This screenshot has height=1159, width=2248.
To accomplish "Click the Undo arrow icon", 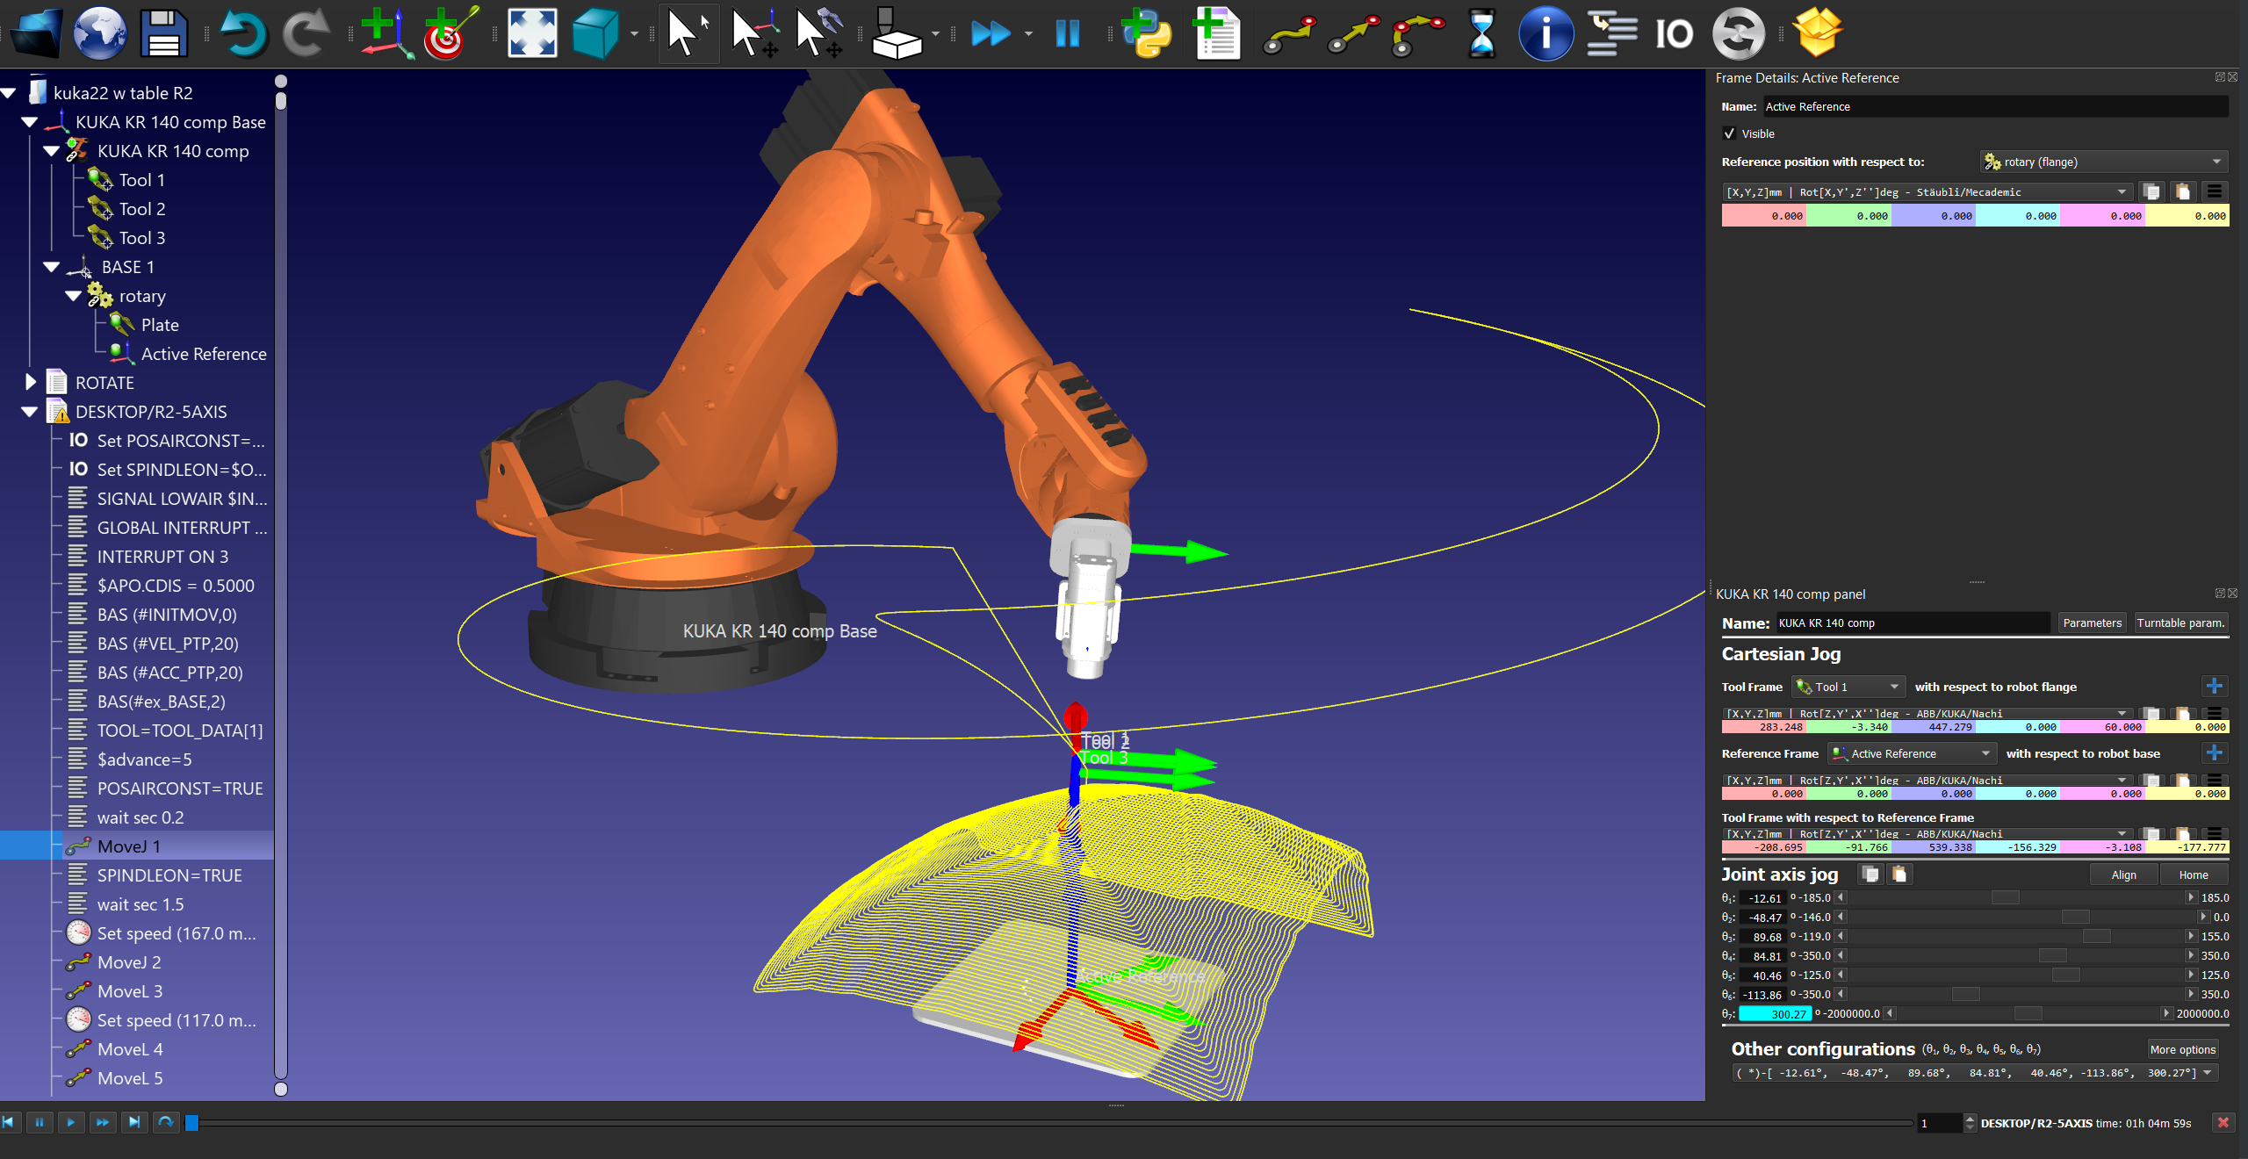I will 242,33.
